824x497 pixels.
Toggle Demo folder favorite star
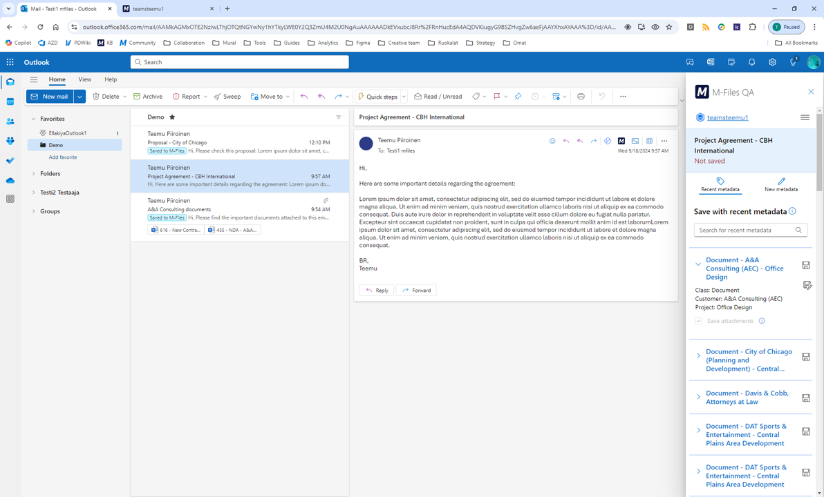point(172,117)
